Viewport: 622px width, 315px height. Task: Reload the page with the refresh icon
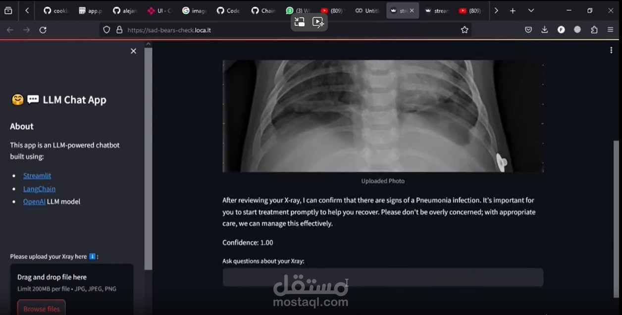tap(43, 30)
